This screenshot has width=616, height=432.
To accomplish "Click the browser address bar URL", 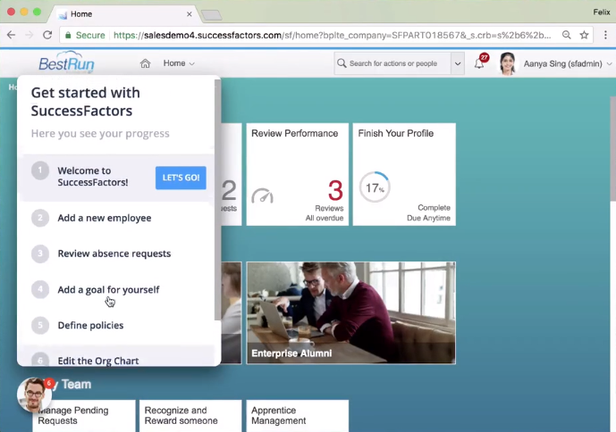I will pos(332,36).
